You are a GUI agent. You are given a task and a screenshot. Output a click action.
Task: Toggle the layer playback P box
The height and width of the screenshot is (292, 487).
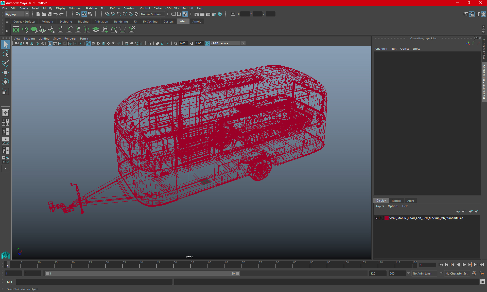(x=380, y=218)
